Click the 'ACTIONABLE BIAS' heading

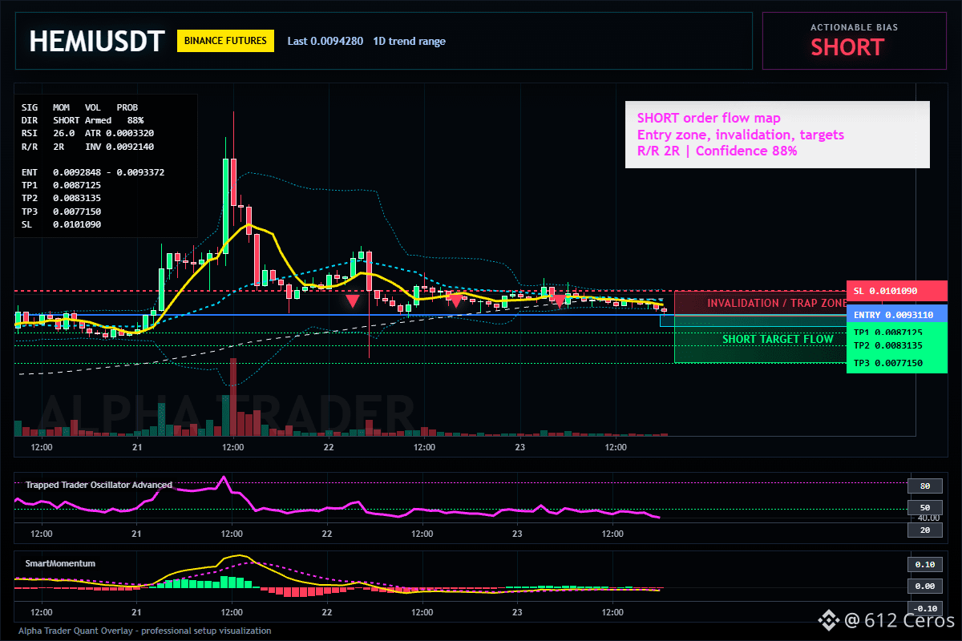click(x=854, y=27)
